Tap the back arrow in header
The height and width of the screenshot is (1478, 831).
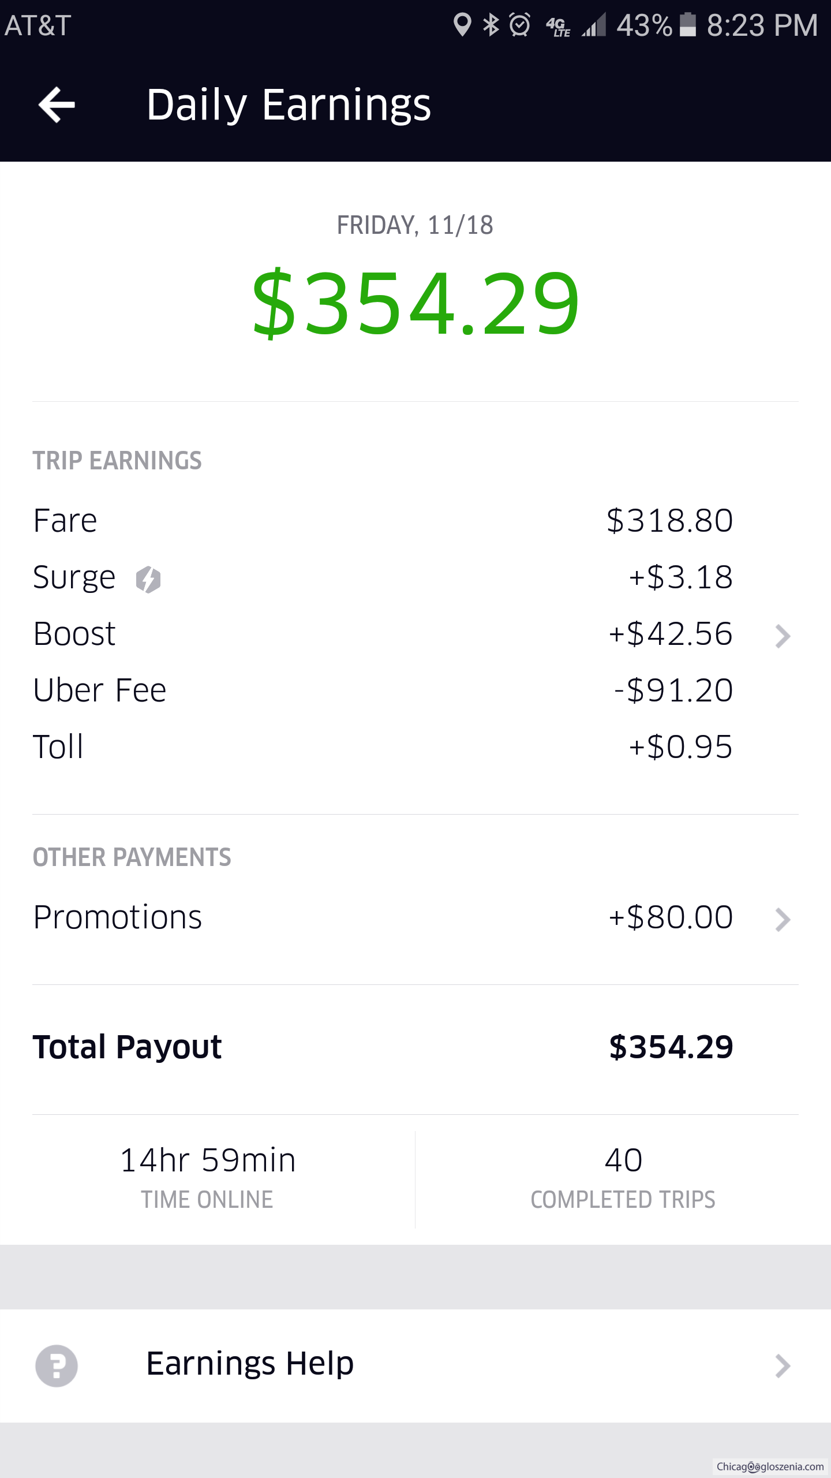[57, 104]
